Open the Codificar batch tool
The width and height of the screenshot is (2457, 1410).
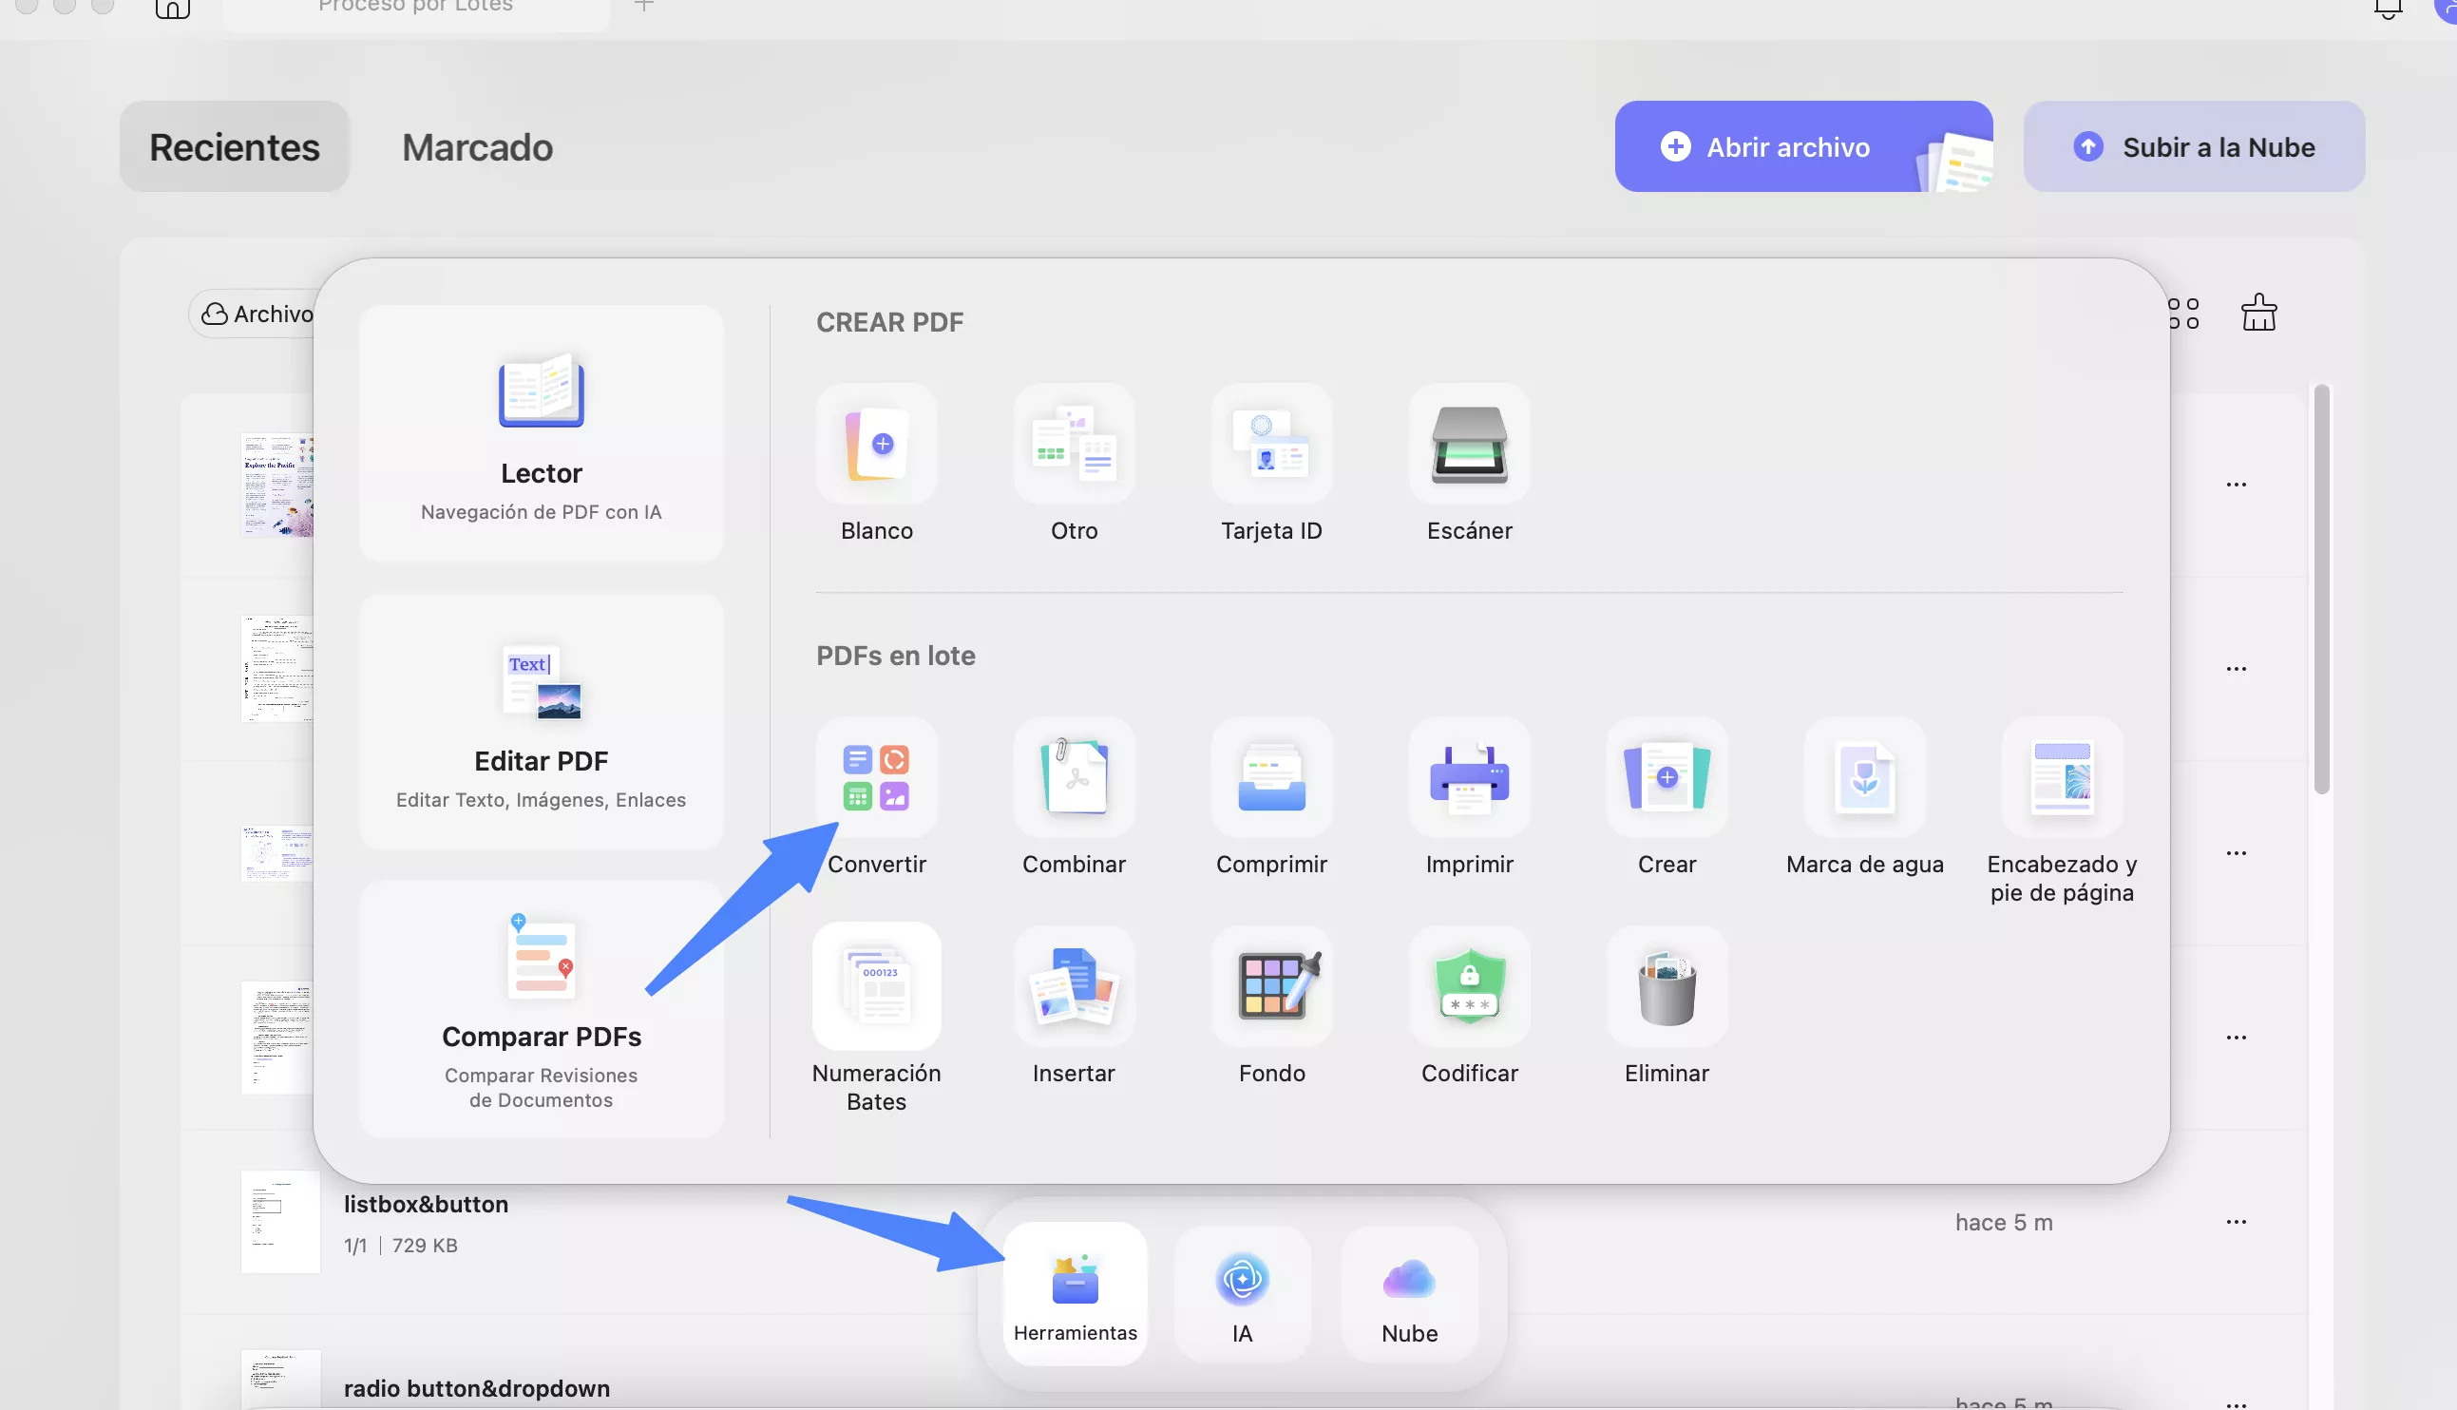(x=1469, y=988)
